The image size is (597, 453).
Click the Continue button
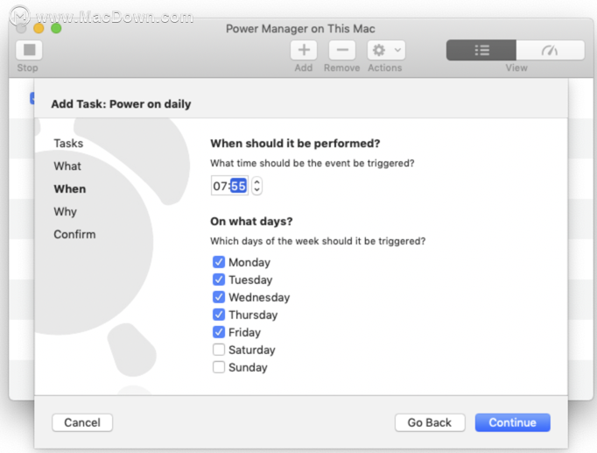tap(512, 422)
